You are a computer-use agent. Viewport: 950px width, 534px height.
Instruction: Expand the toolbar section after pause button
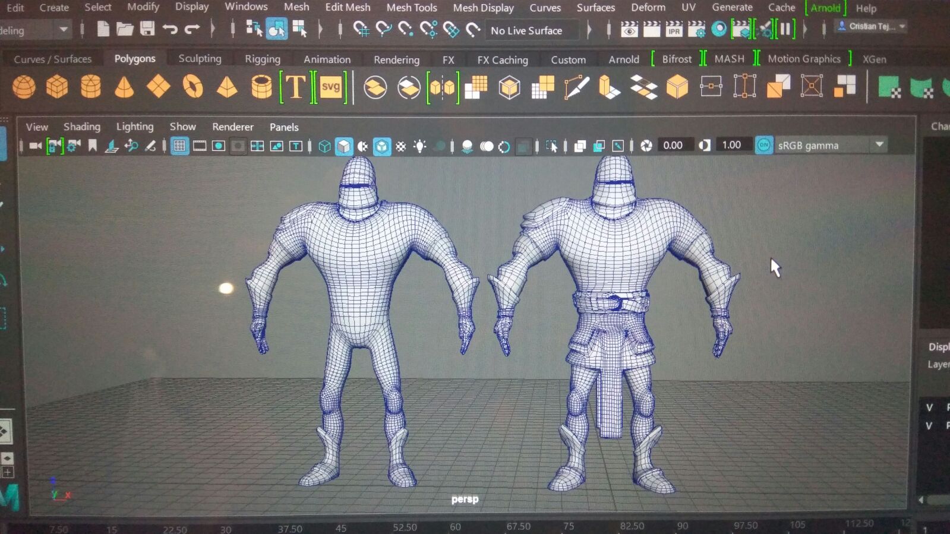click(x=806, y=29)
